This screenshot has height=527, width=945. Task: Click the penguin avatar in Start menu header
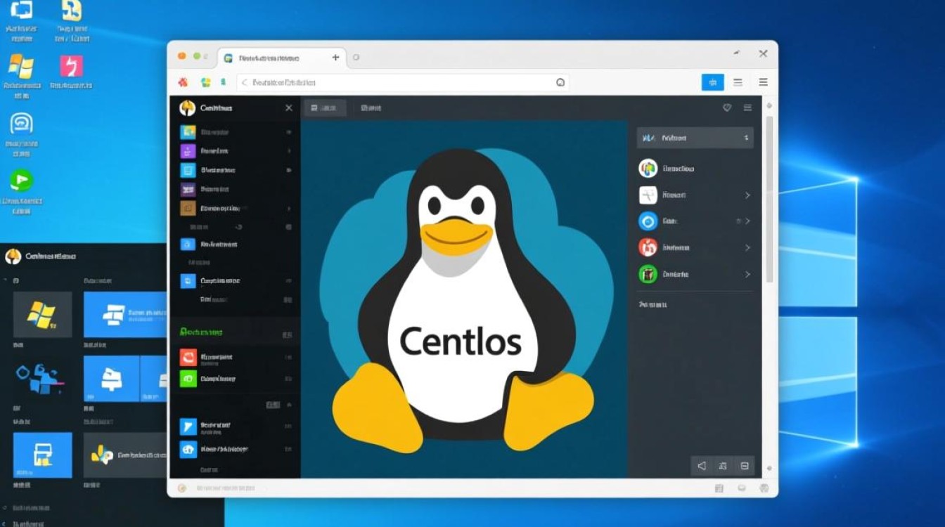13,256
